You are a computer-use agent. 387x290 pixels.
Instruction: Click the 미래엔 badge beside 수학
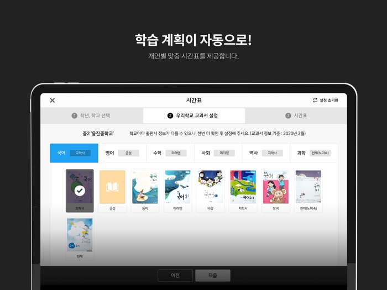point(176,153)
